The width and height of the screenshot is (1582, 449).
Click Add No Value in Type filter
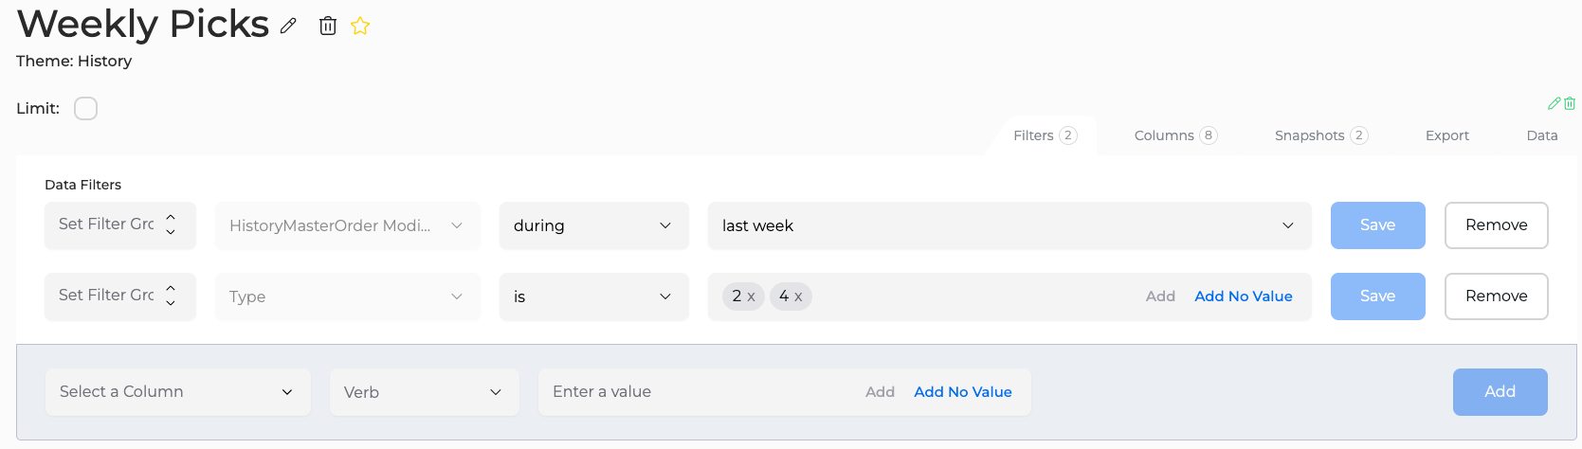click(x=1244, y=296)
